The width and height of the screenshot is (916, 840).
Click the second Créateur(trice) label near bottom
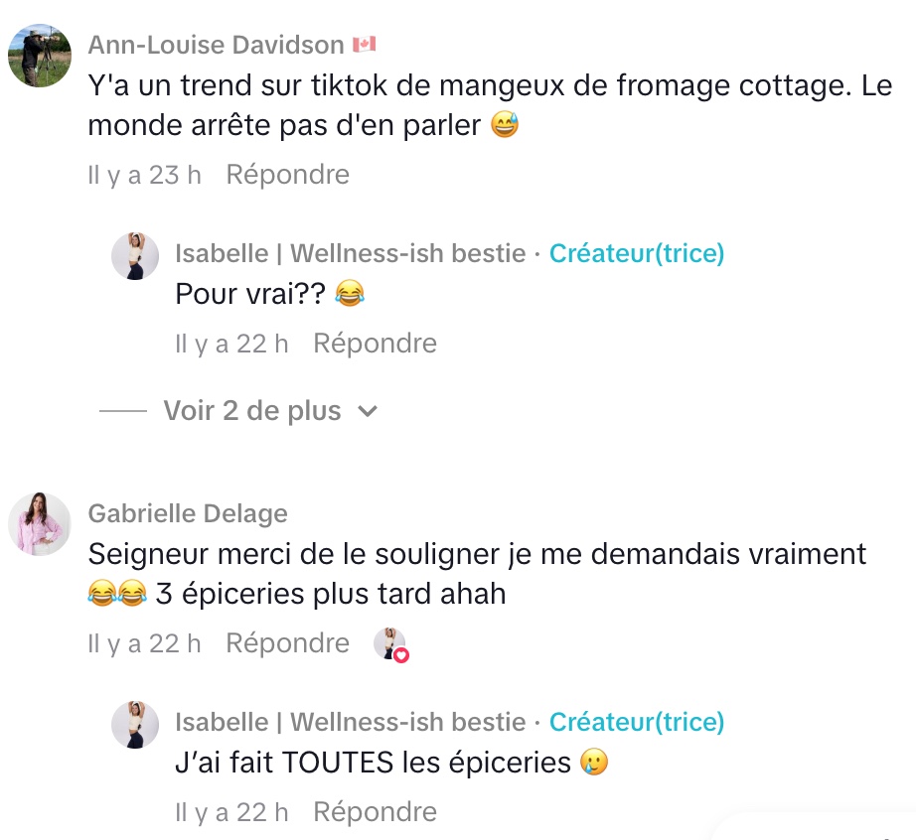637,722
